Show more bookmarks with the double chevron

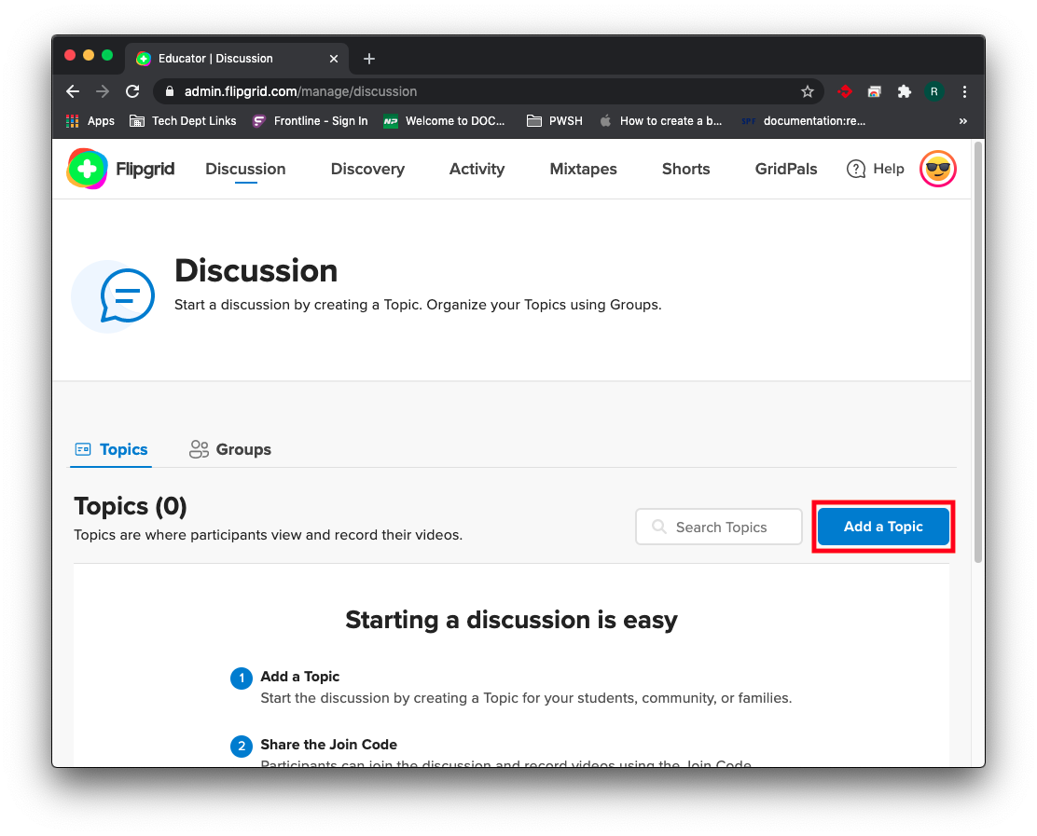point(963,121)
